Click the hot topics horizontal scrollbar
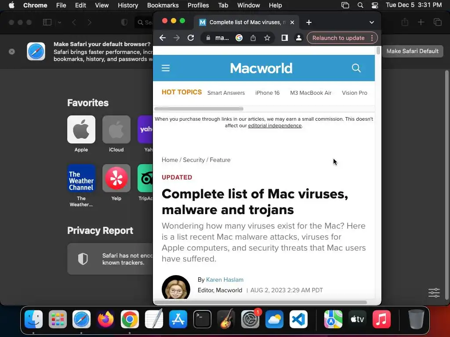The width and height of the screenshot is (450, 337). tap(199, 109)
